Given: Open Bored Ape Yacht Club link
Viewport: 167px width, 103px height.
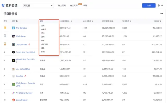Looking at the screenshot, I should [x=26, y=52].
